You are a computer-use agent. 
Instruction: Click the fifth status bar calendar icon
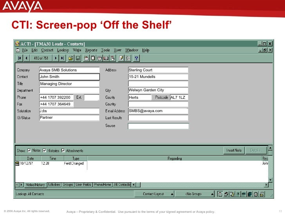[x=244, y=194]
